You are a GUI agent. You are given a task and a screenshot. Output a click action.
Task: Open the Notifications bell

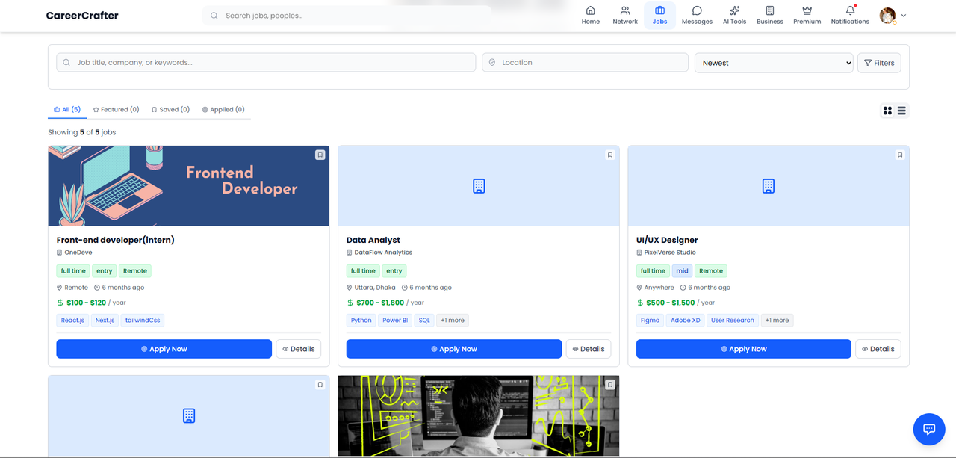(x=850, y=15)
